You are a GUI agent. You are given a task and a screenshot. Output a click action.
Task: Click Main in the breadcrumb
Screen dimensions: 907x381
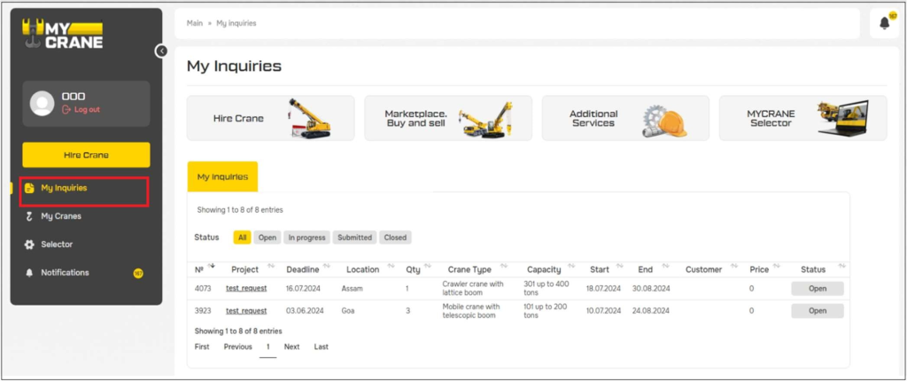pyautogui.click(x=194, y=23)
